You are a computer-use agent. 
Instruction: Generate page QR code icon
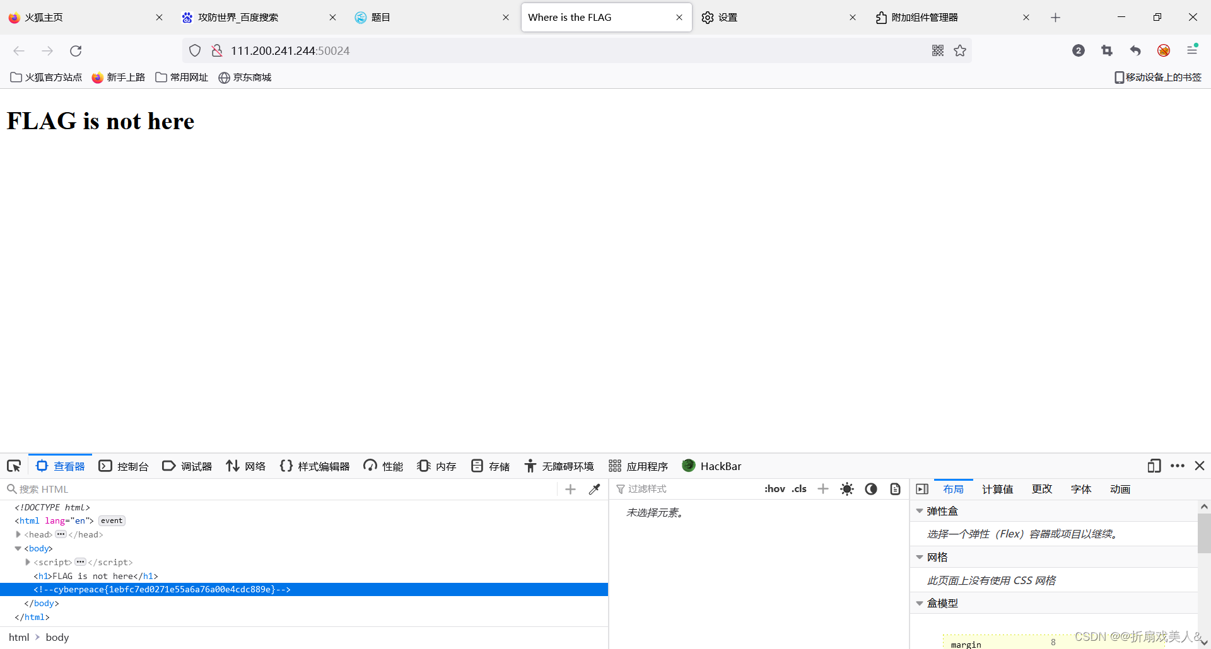click(938, 50)
